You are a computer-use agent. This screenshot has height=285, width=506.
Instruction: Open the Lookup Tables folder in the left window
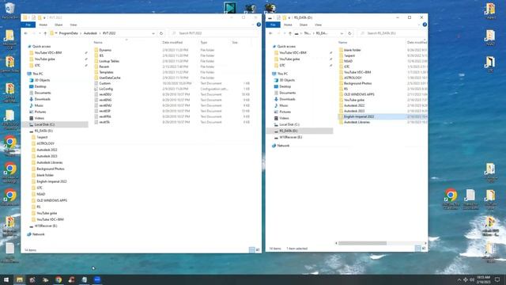point(109,61)
